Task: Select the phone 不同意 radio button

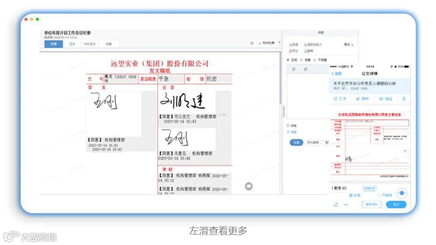Action: (379, 195)
